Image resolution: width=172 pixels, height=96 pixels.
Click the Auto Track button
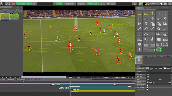click(81, 4)
